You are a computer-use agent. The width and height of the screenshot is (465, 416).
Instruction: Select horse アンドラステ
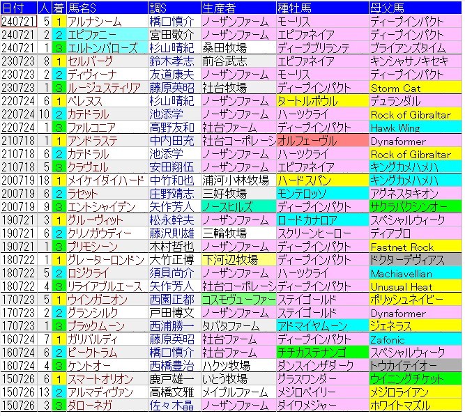click(107, 141)
